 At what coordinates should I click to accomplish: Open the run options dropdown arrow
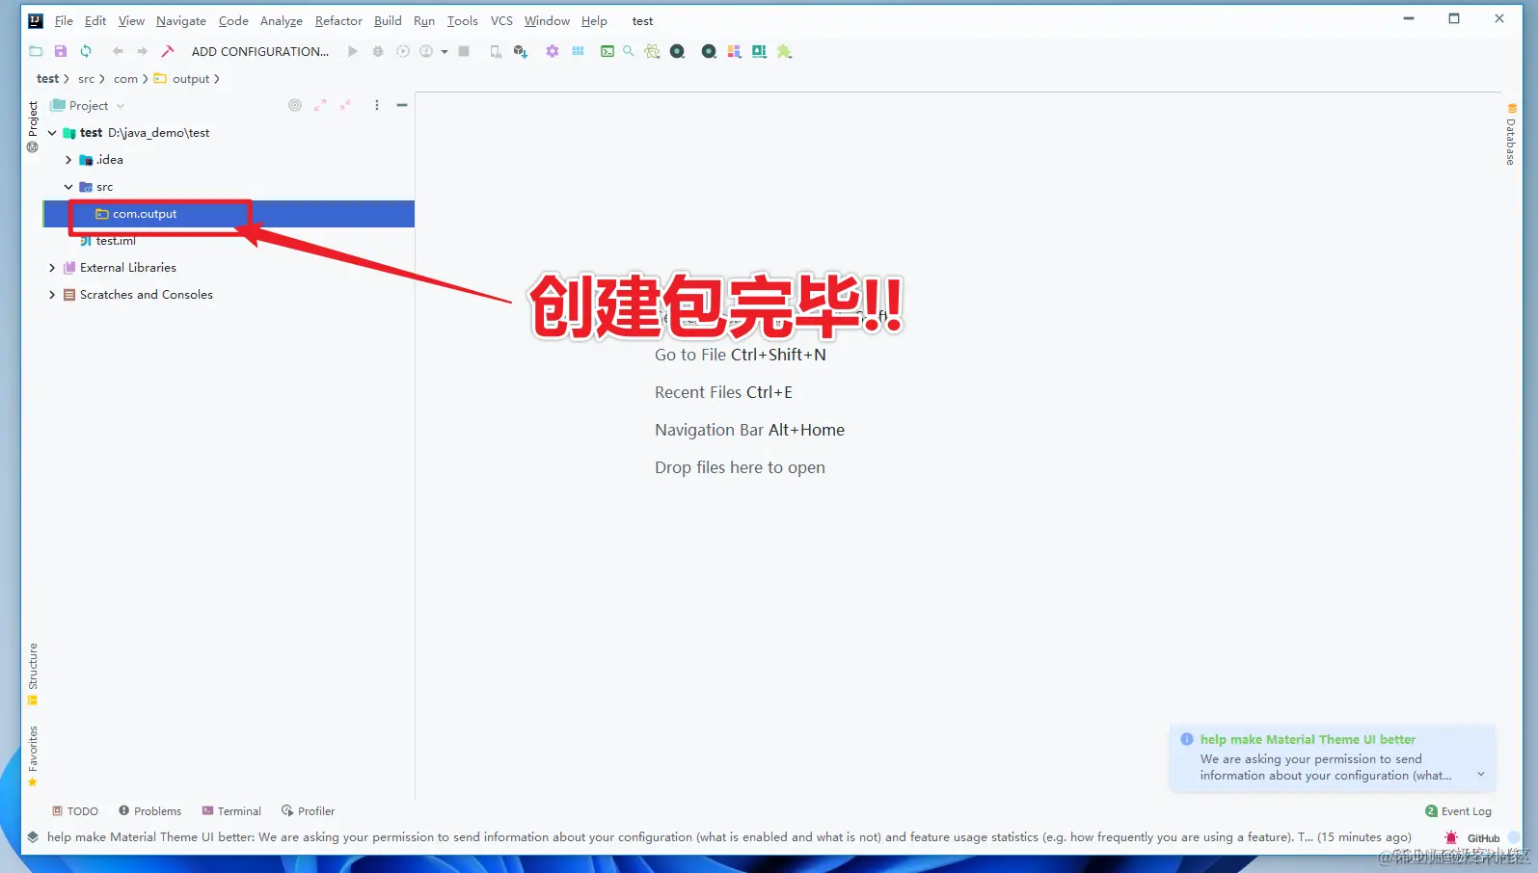click(445, 52)
